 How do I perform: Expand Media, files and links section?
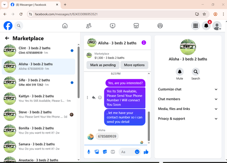point(188,109)
